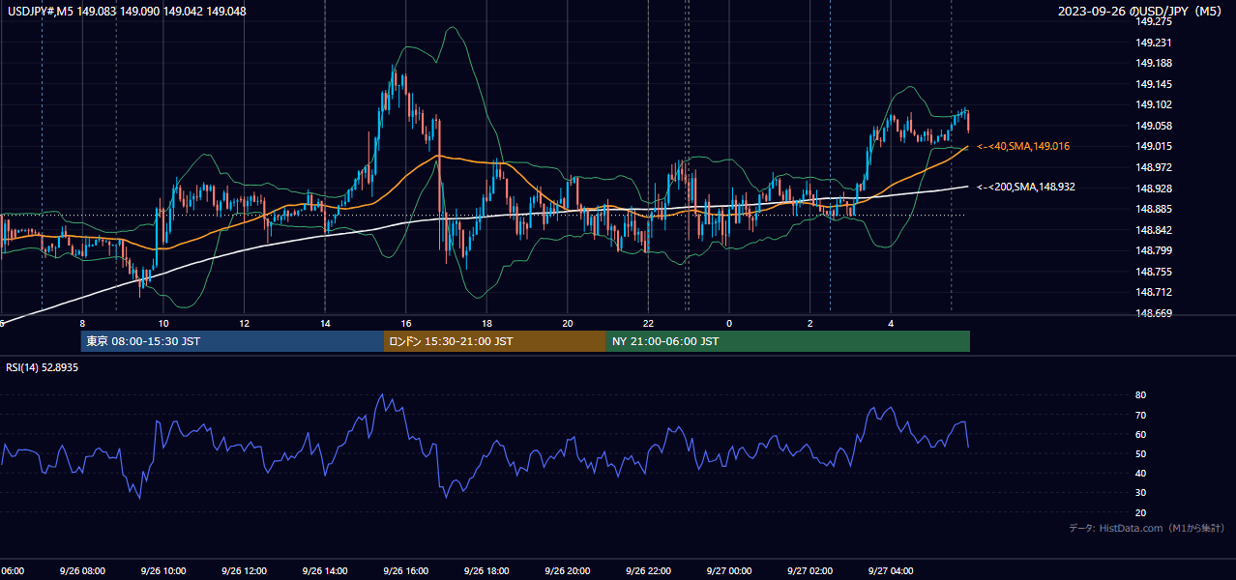Click hour 18 tick below the price chart
Image resolution: width=1236 pixels, height=580 pixels.
tap(486, 323)
